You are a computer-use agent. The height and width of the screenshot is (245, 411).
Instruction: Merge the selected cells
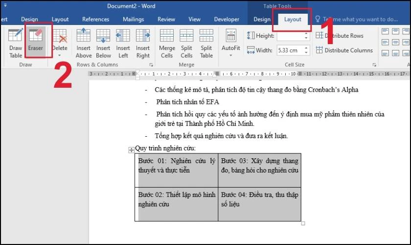pyautogui.click(x=167, y=43)
